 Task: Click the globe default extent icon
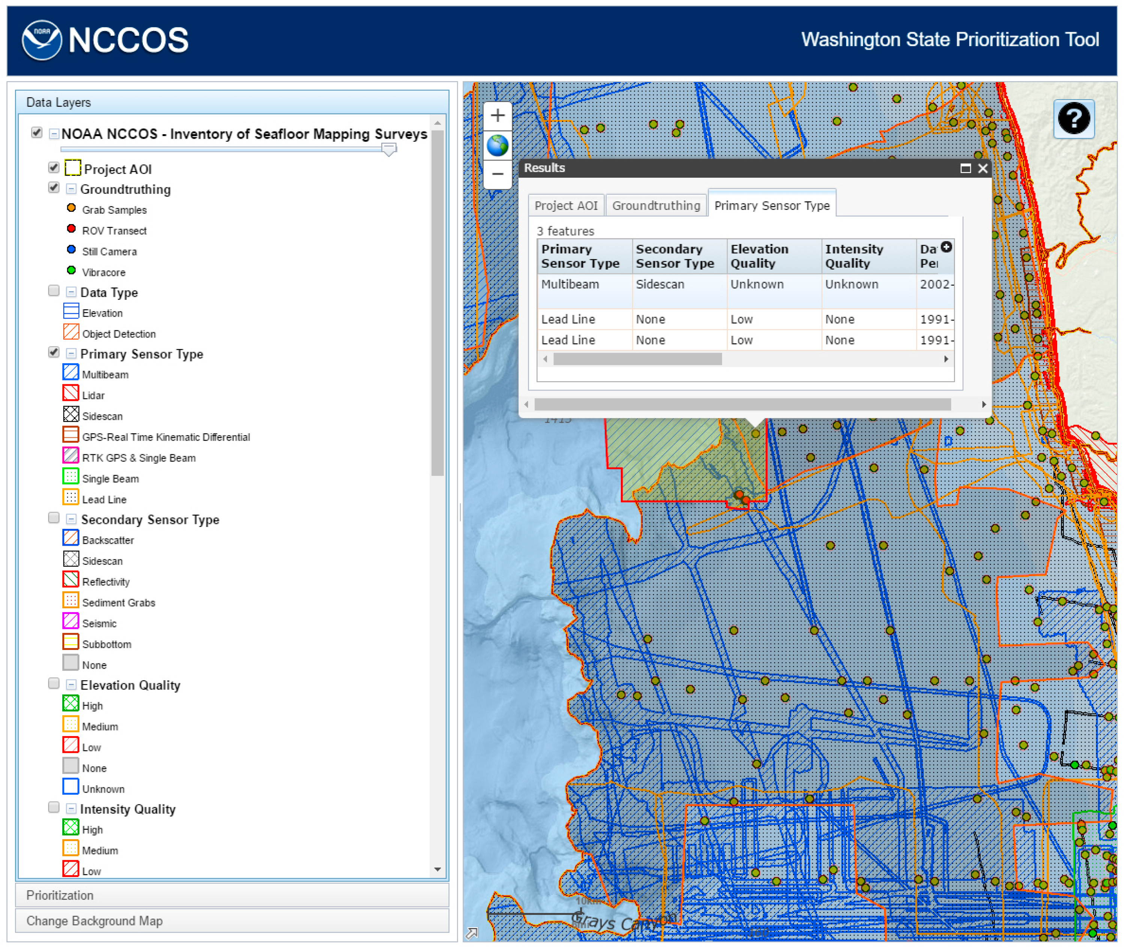click(497, 145)
